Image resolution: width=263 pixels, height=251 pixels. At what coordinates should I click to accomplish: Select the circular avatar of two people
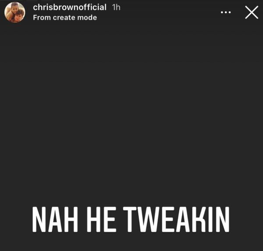click(15, 12)
